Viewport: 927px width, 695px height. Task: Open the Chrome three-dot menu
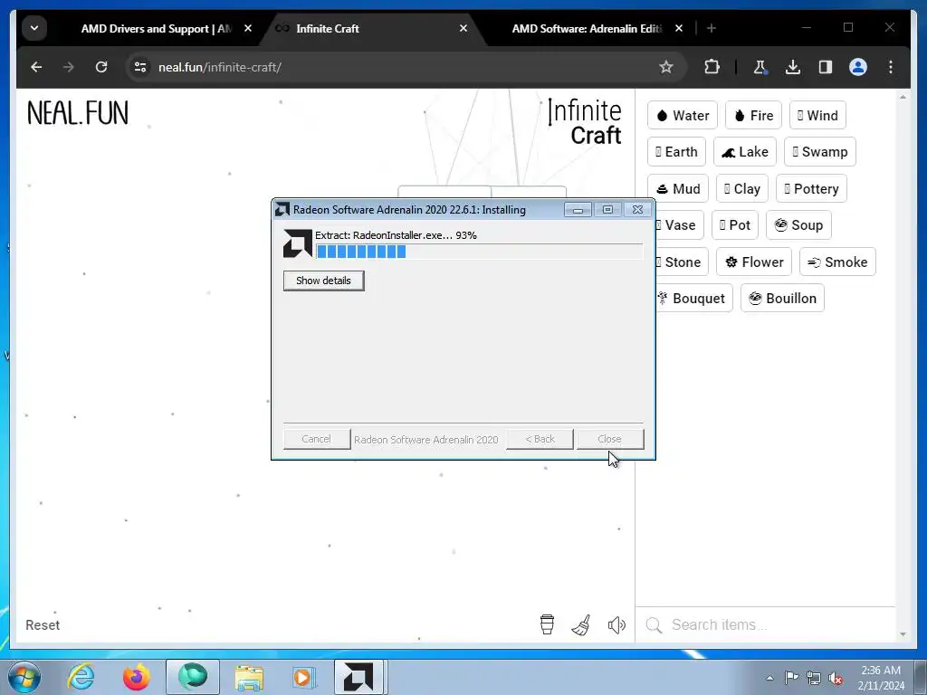click(891, 67)
